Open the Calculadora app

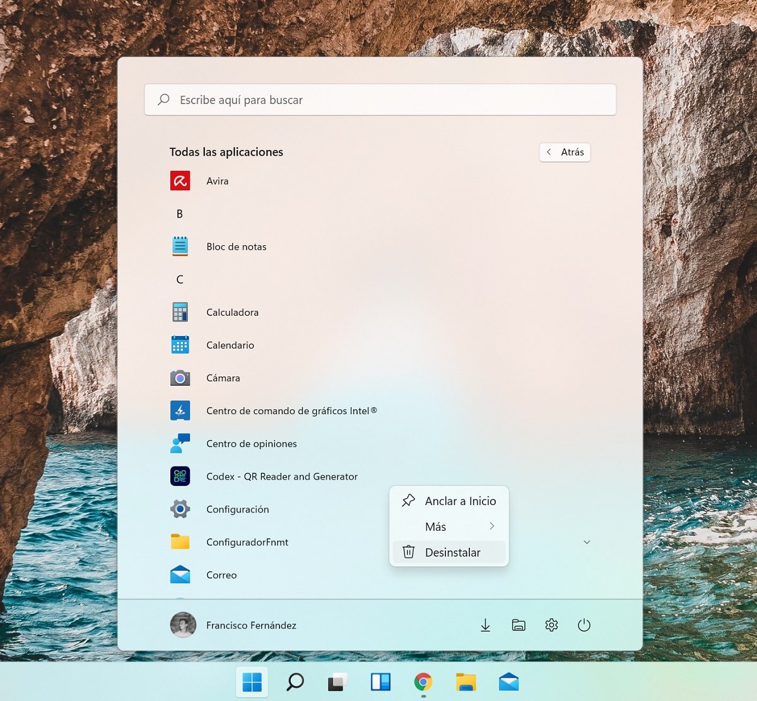tap(232, 312)
